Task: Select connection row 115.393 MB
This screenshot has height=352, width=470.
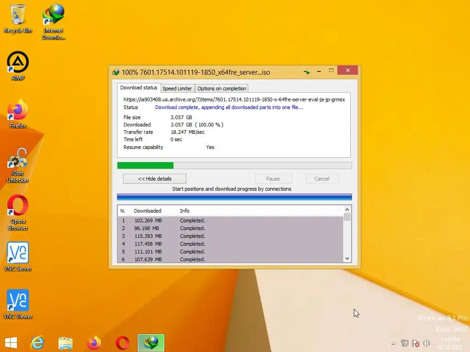Action: pos(230,236)
